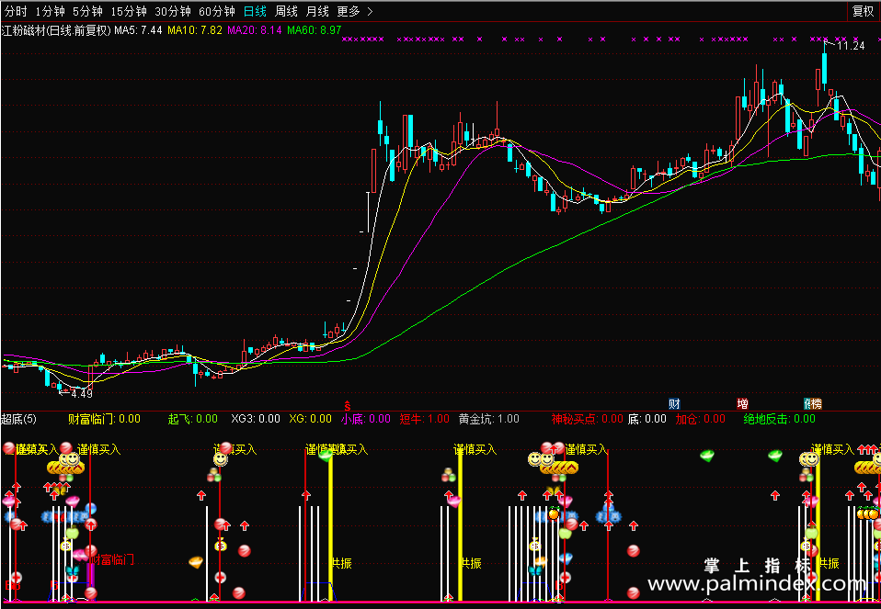Click the red S marker on time axis
The width and height of the screenshot is (881, 609).
(x=348, y=406)
